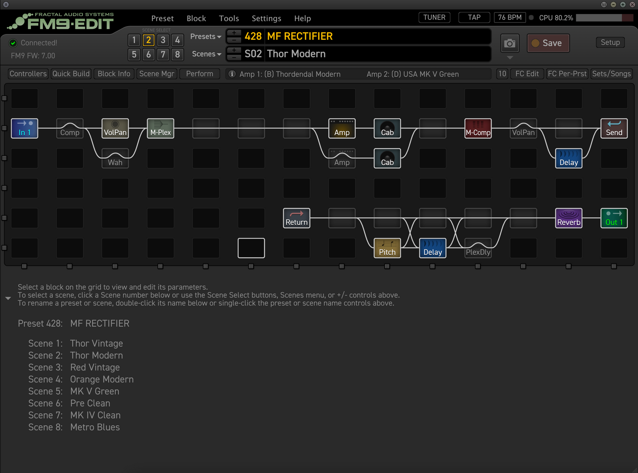638x473 pixels.
Task: Click the green Connected status checkmark
Action: click(13, 43)
